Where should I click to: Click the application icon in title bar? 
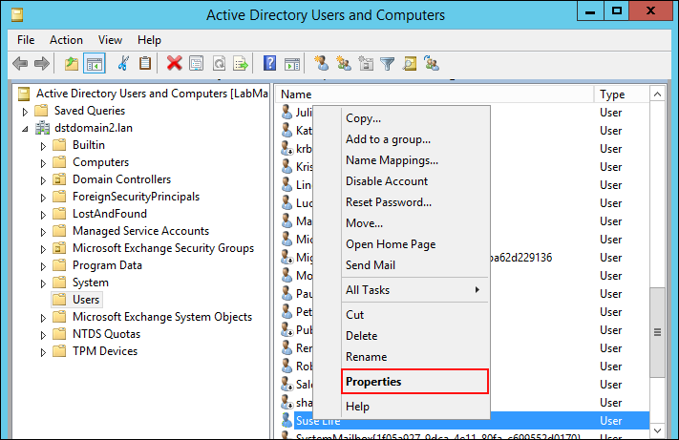pyautogui.click(x=17, y=15)
